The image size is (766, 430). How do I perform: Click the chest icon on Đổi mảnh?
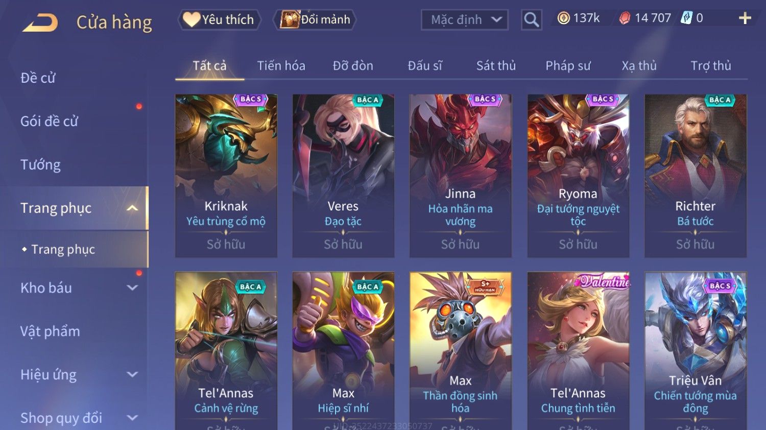(290, 19)
